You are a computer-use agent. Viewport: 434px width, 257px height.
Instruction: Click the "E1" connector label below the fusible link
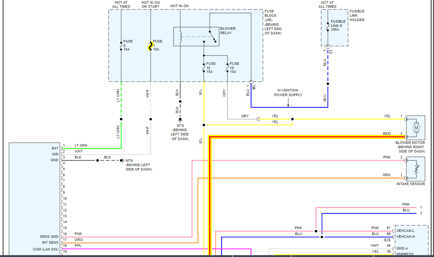coord(330,51)
